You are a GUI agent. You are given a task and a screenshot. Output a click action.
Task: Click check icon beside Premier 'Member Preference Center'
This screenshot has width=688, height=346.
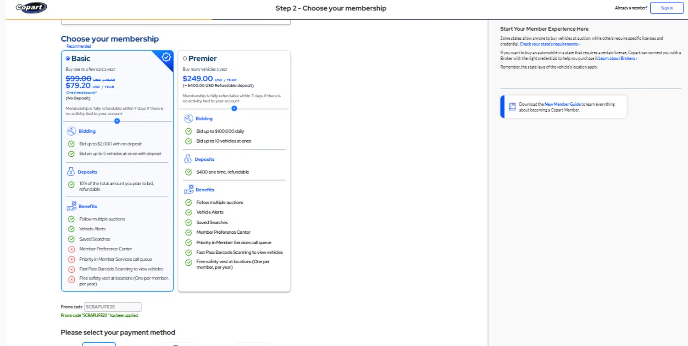189,232
